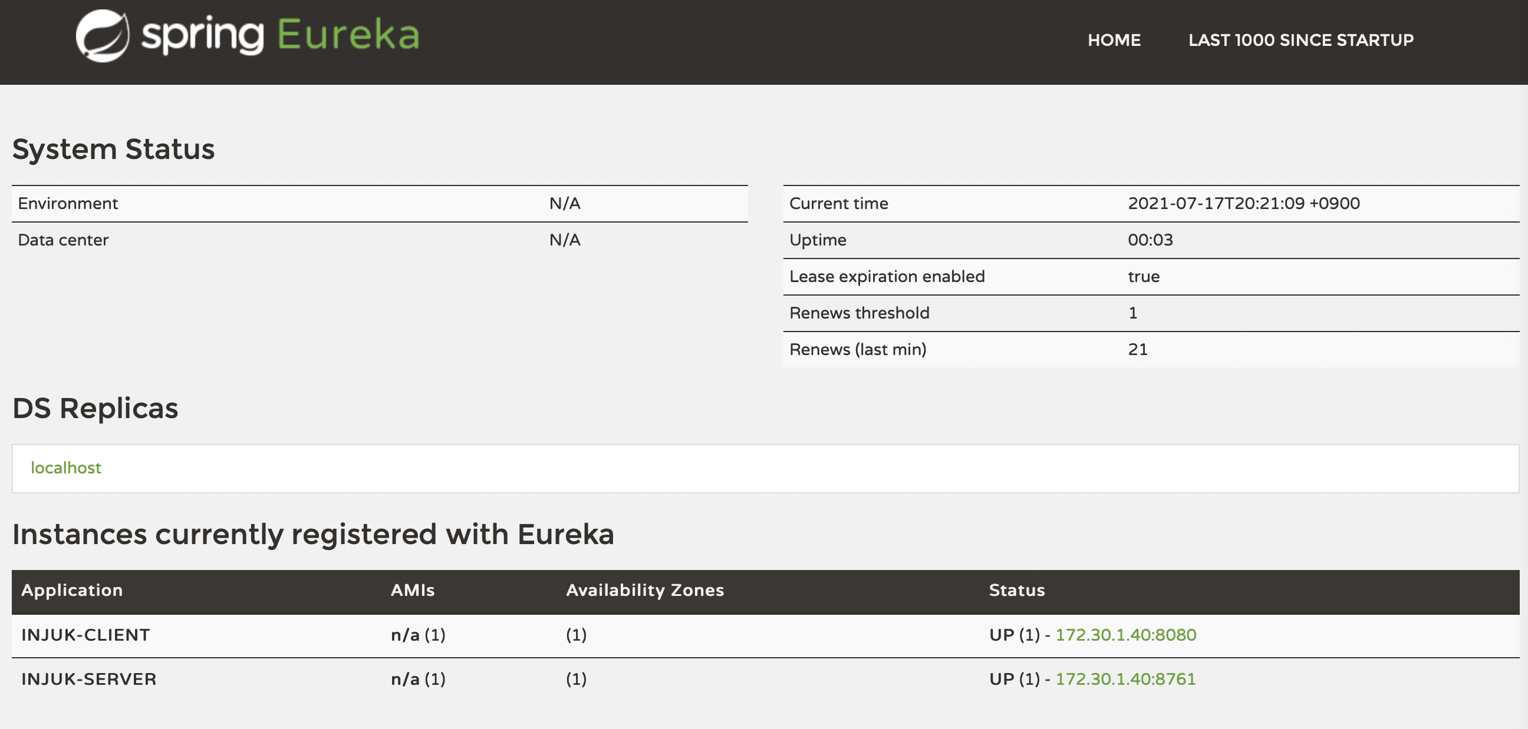Open INJUK-SERVER instance link 172.30.1.40:8761
This screenshot has width=1528, height=729.
point(1125,678)
